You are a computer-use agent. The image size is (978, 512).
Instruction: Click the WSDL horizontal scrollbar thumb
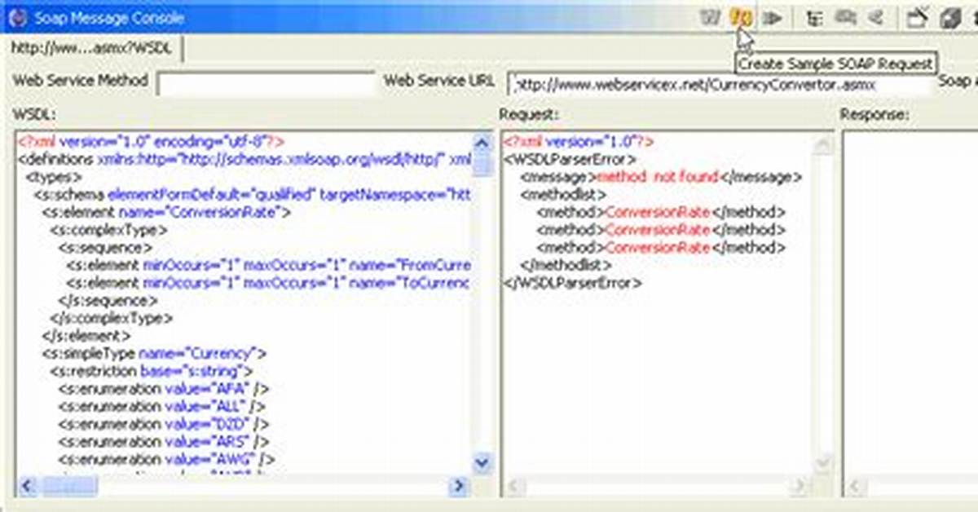[x=68, y=487]
